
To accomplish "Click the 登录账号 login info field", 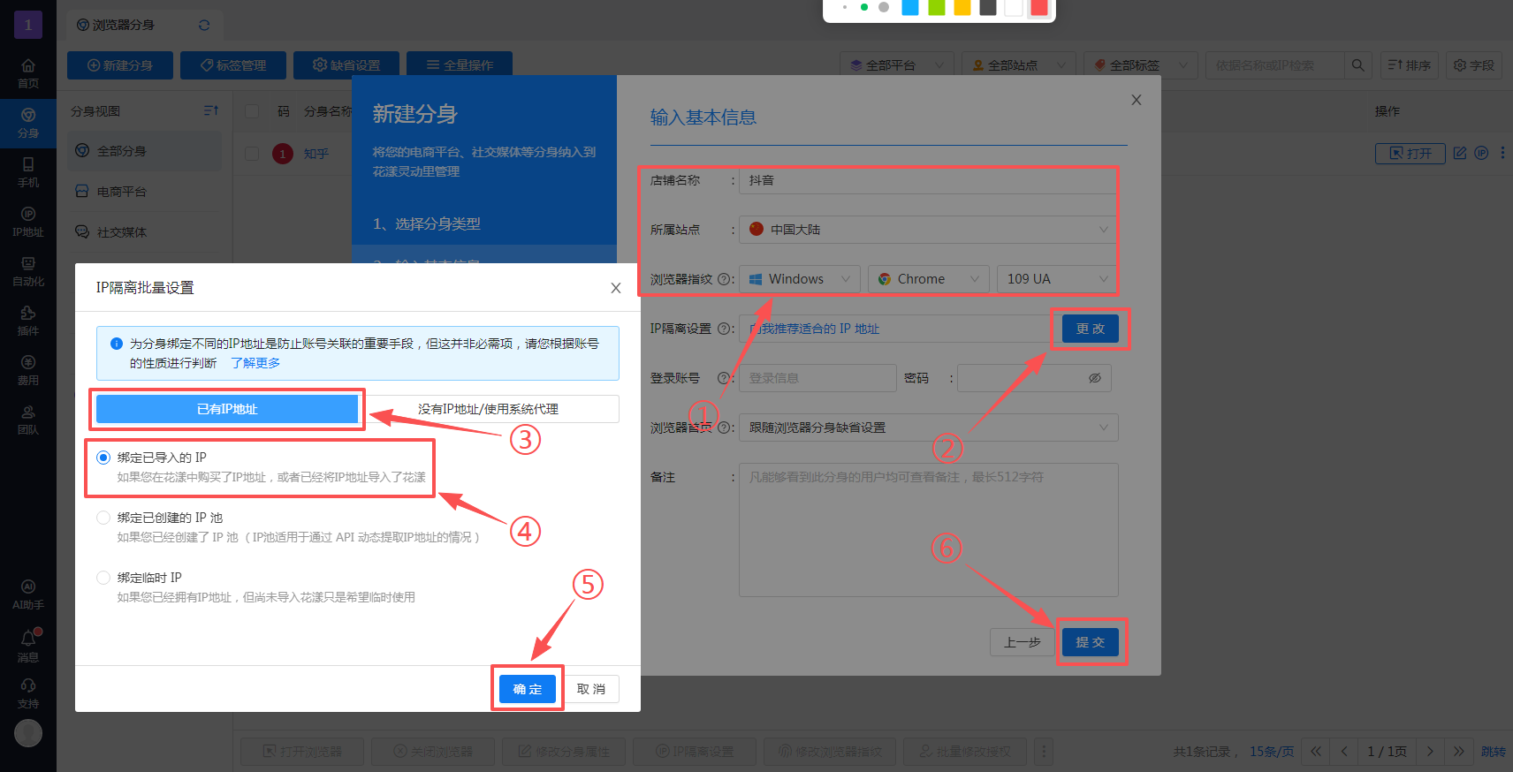I will (817, 378).
